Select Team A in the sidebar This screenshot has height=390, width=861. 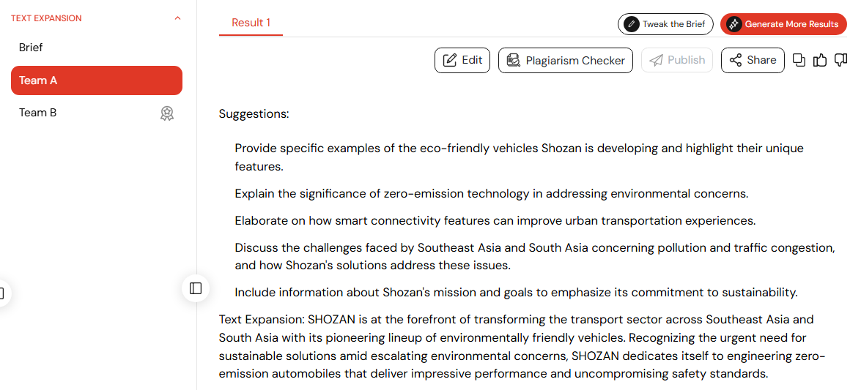click(x=96, y=80)
